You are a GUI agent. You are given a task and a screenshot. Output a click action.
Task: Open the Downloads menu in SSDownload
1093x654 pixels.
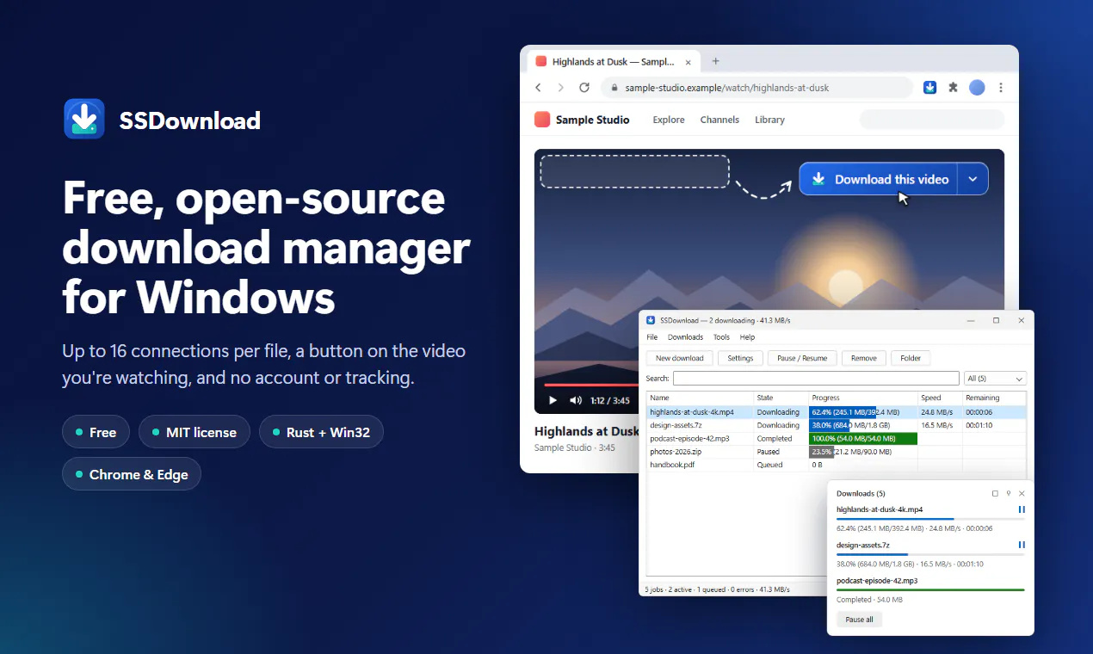685,337
